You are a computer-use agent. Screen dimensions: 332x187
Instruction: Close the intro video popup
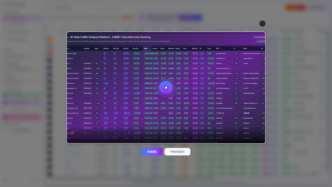coord(262,24)
